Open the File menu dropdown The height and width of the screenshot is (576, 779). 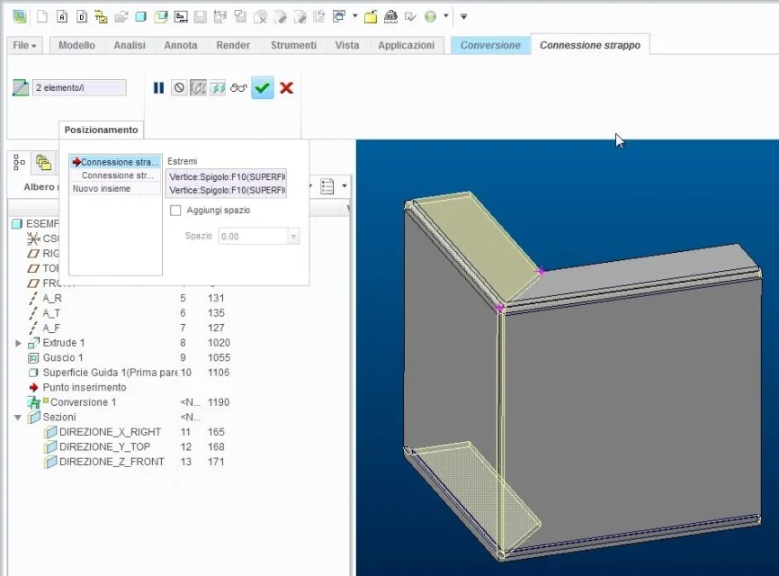click(25, 45)
